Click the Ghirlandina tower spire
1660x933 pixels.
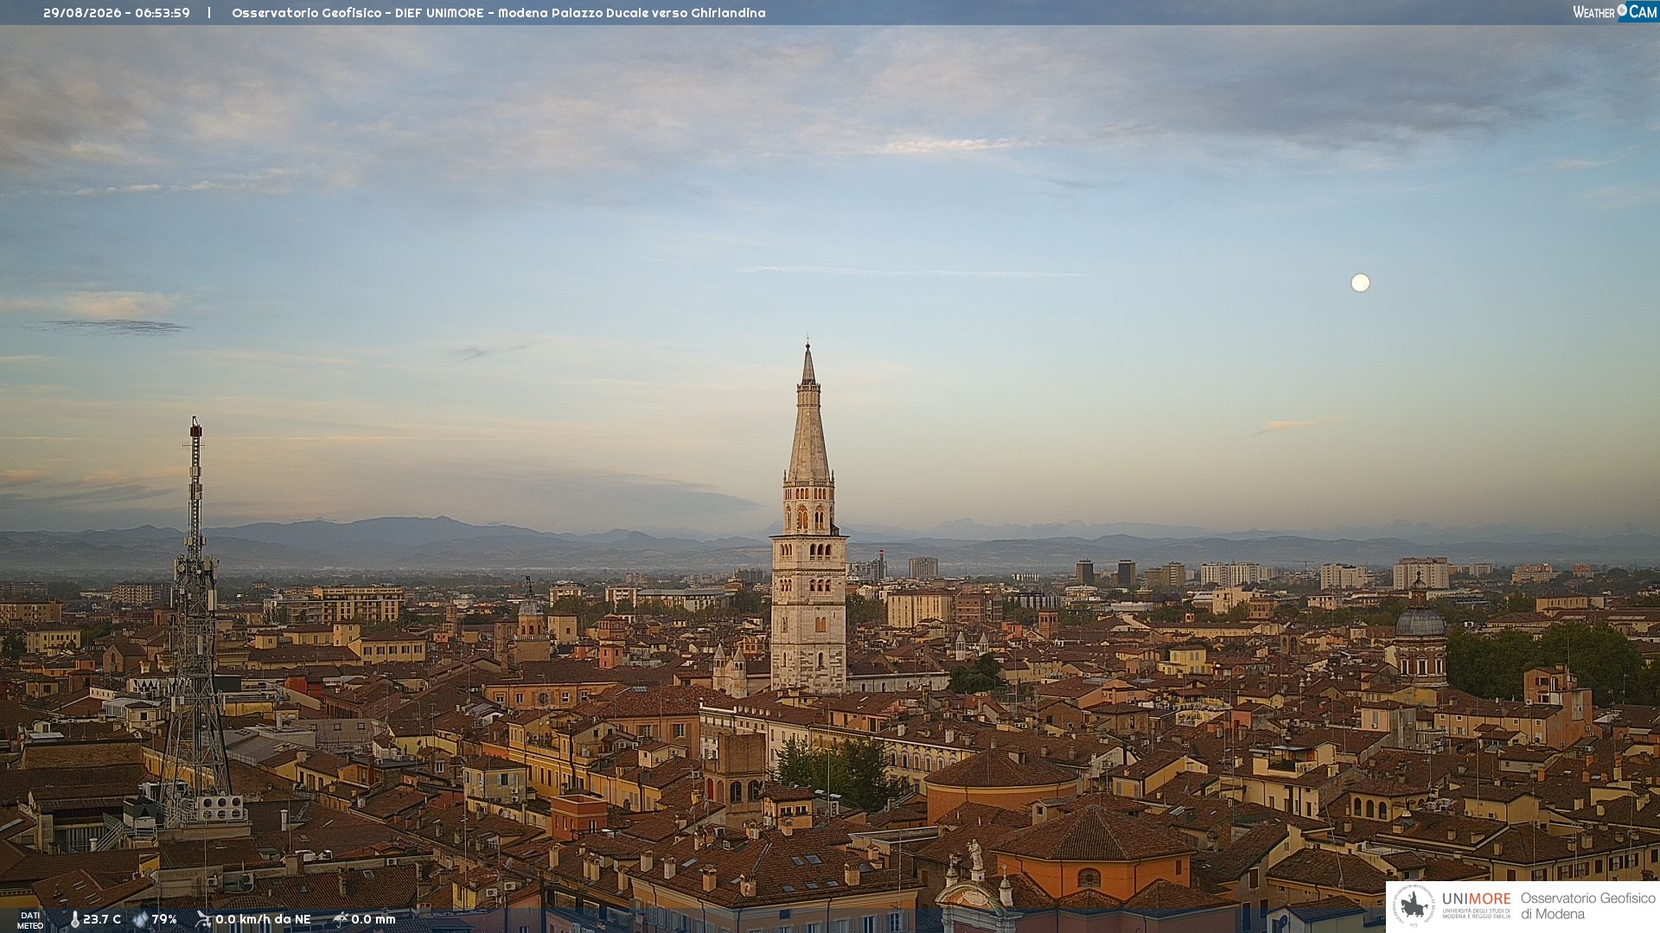coord(808,415)
